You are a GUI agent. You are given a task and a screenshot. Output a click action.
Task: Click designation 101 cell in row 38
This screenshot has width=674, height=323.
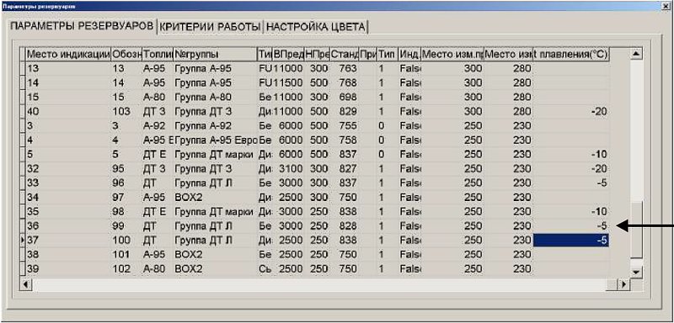pyautogui.click(x=126, y=255)
